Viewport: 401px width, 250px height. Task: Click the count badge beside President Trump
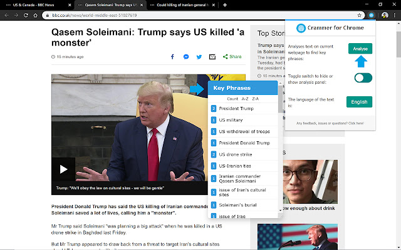coord(214,108)
